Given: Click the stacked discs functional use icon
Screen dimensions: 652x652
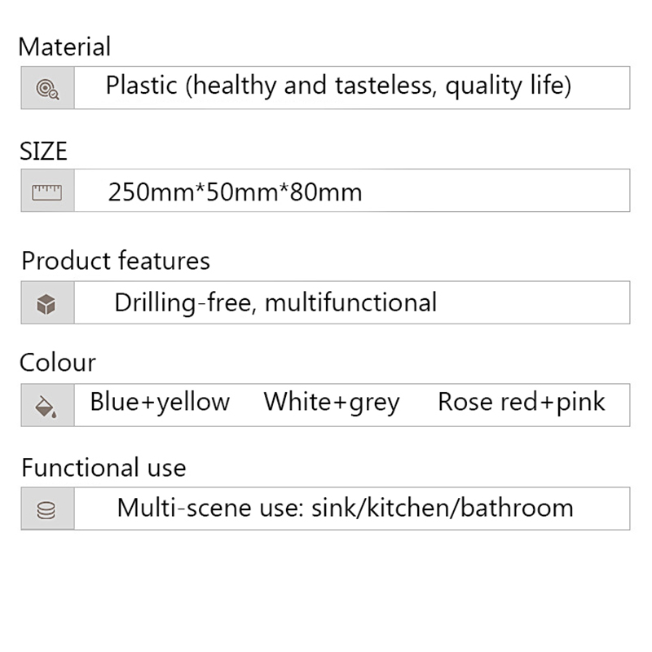Looking at the screenshot, I should pos(47,510).
